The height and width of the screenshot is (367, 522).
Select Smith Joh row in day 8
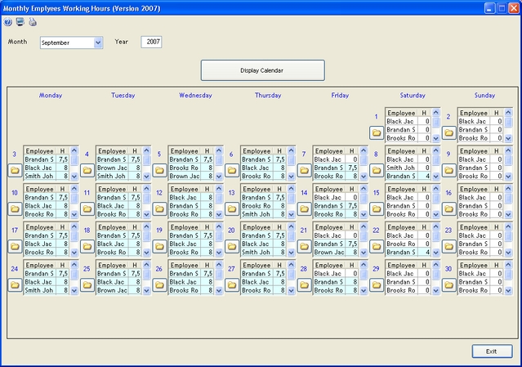click(408, 168)
